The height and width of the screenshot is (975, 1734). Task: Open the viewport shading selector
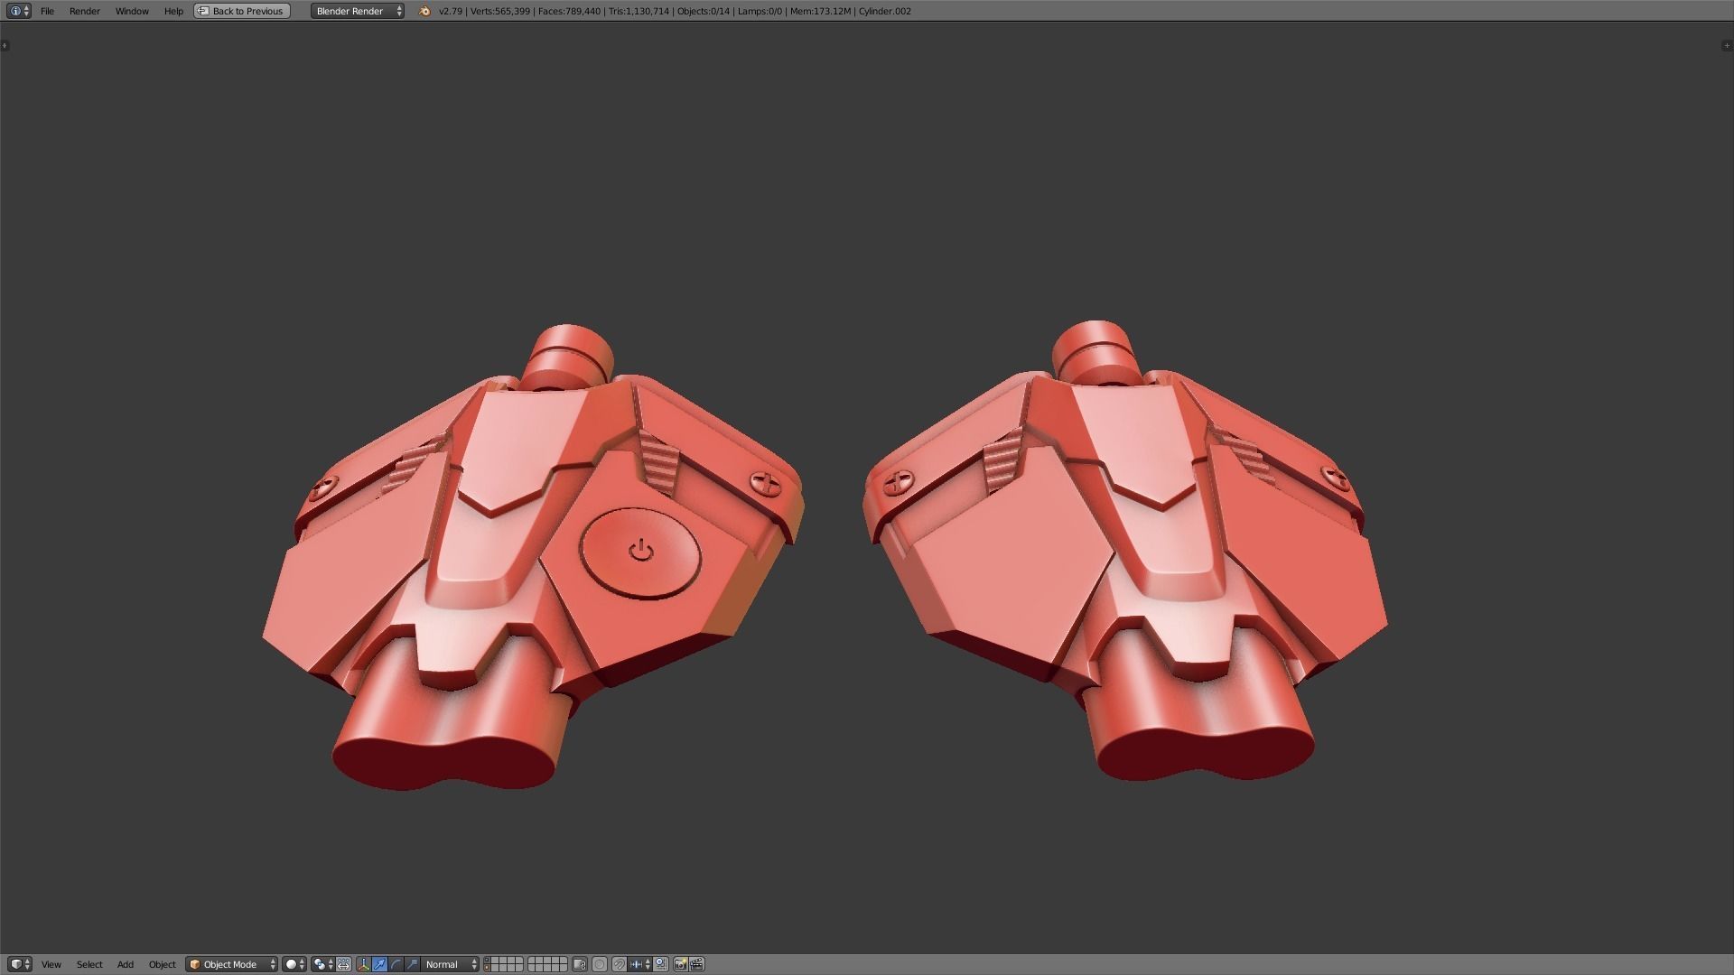tap(294, 964)
